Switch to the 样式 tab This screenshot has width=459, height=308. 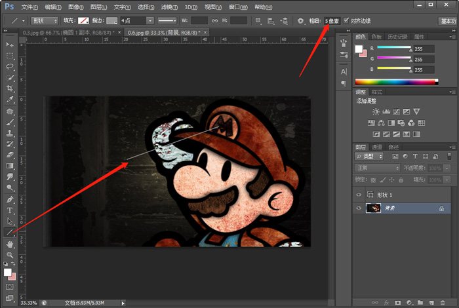[377, 92]
